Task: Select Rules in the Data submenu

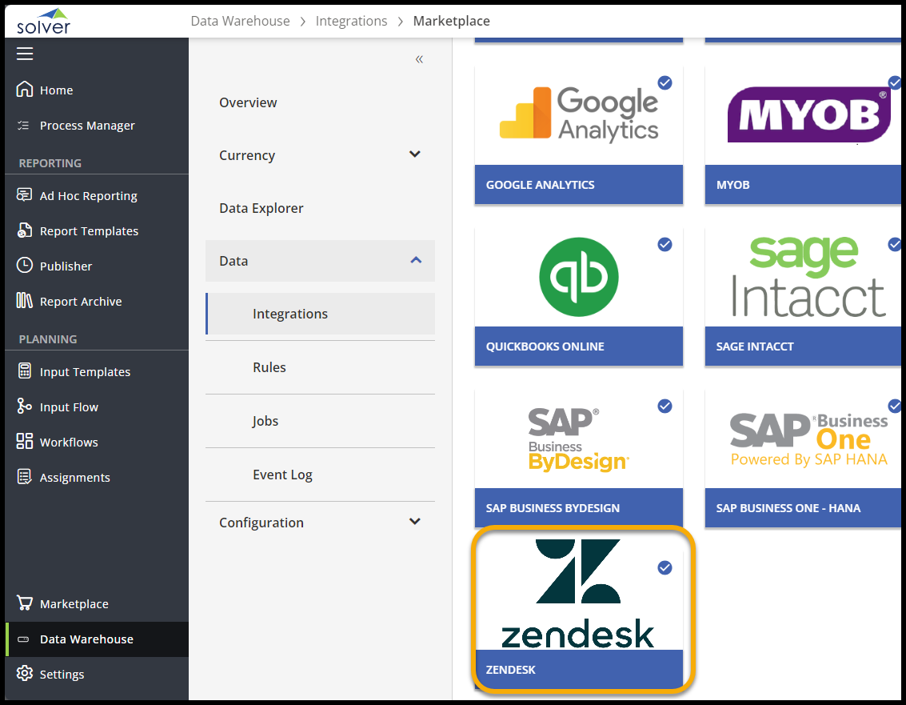Action: [269, 367]
